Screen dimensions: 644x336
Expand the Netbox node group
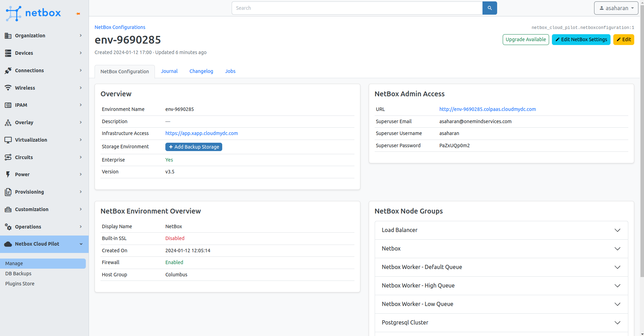click(501, 249)
